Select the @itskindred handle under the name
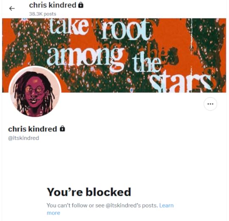This screenshot has height=221, width=229. click(x=23, y=138)
